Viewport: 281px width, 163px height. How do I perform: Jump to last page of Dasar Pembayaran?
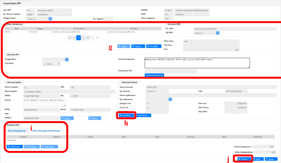[88, 38]
